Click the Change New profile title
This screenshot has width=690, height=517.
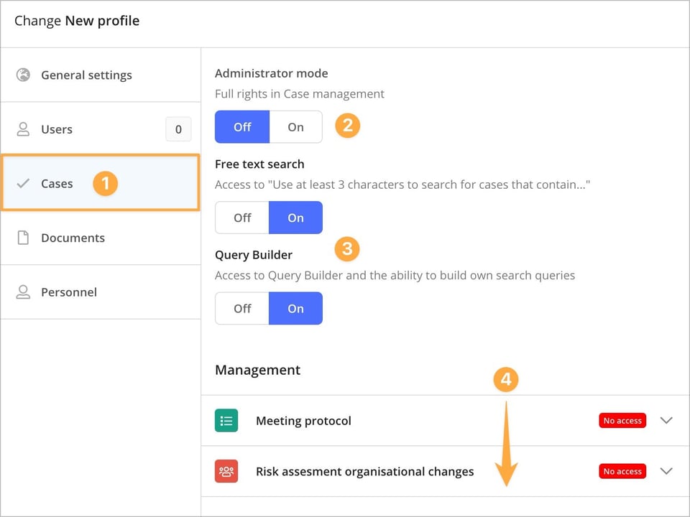pyautogui.click(x=77, y=21)
